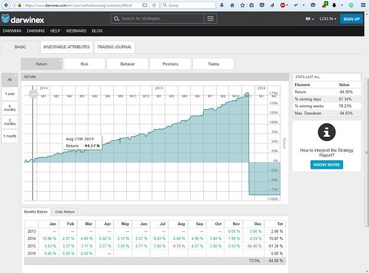Click the KNOW MORE button
Screen dimensions: 369x273
(x=326, y=165)
